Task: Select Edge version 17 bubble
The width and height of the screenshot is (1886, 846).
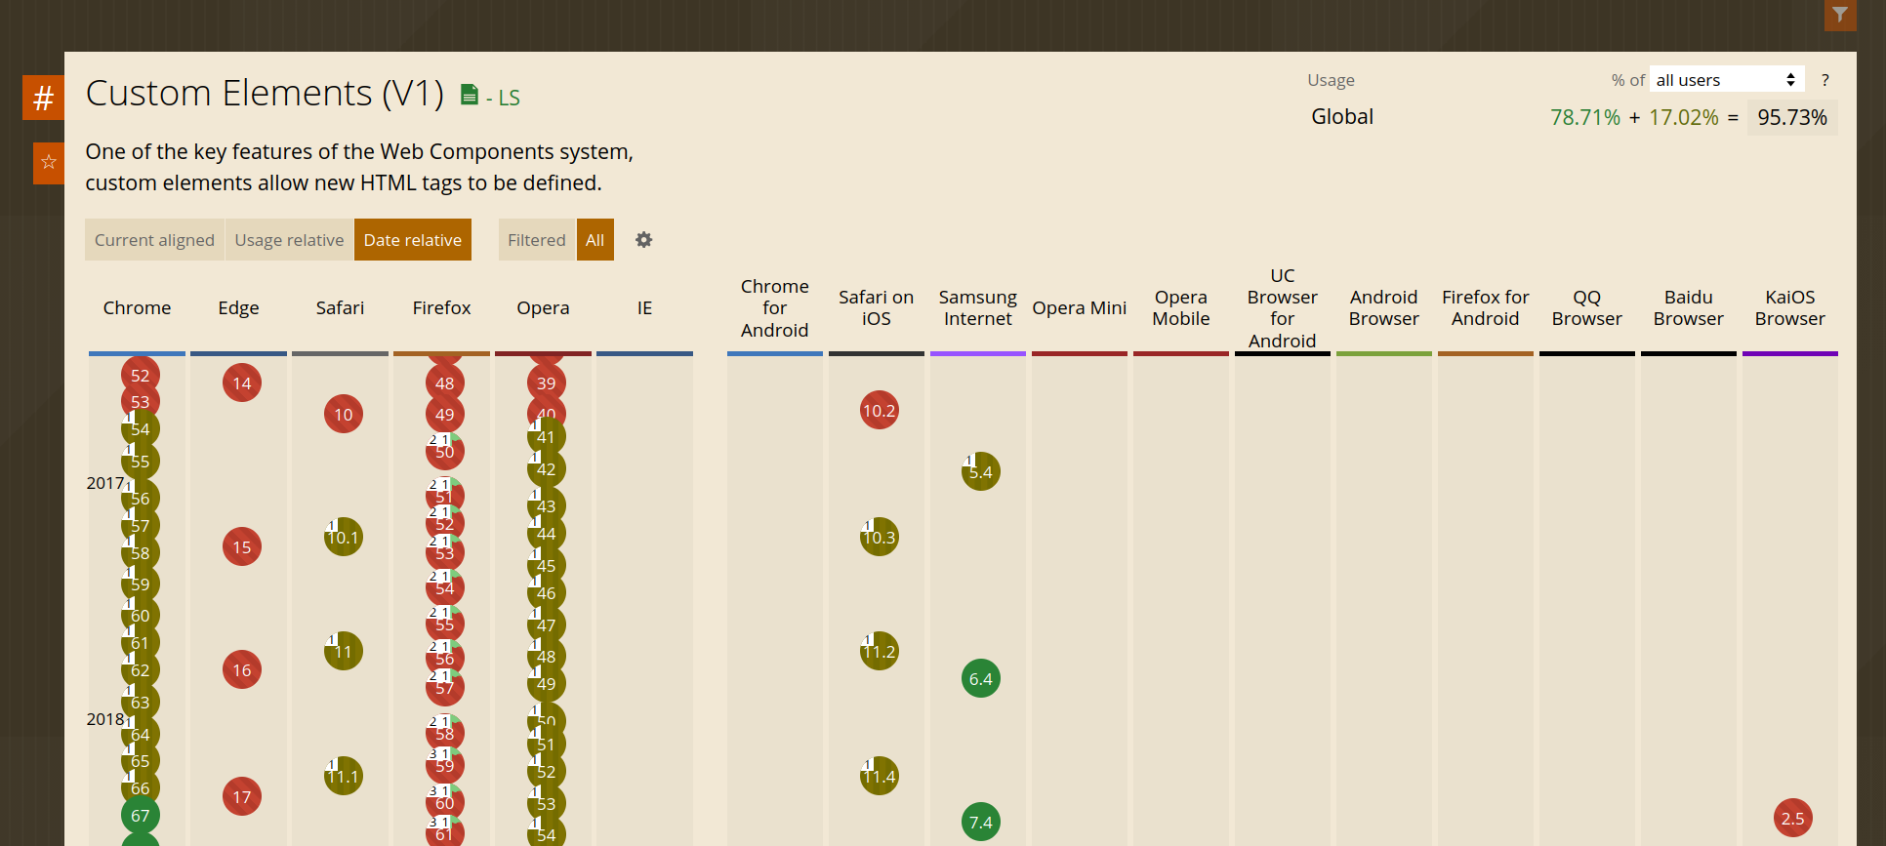Action: point(242,797)
